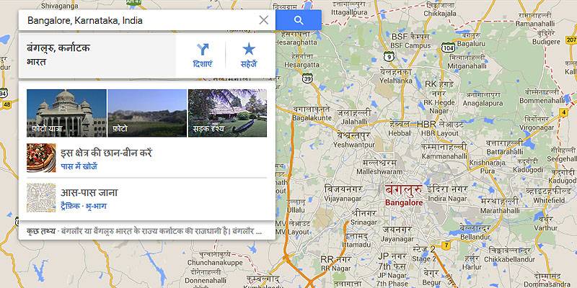Expand the 'कुछ तथ्य' quick facts text
577x288 pixels.
tap(144, 231)
